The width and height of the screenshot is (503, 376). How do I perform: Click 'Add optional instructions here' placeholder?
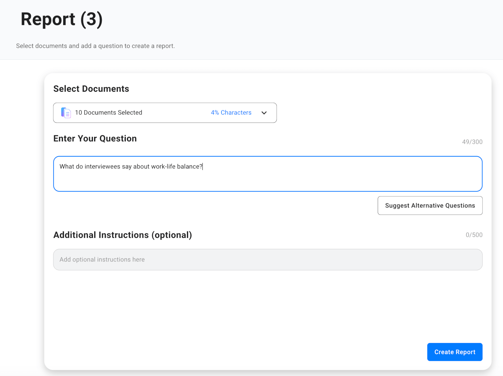click(x=102, y=259)
